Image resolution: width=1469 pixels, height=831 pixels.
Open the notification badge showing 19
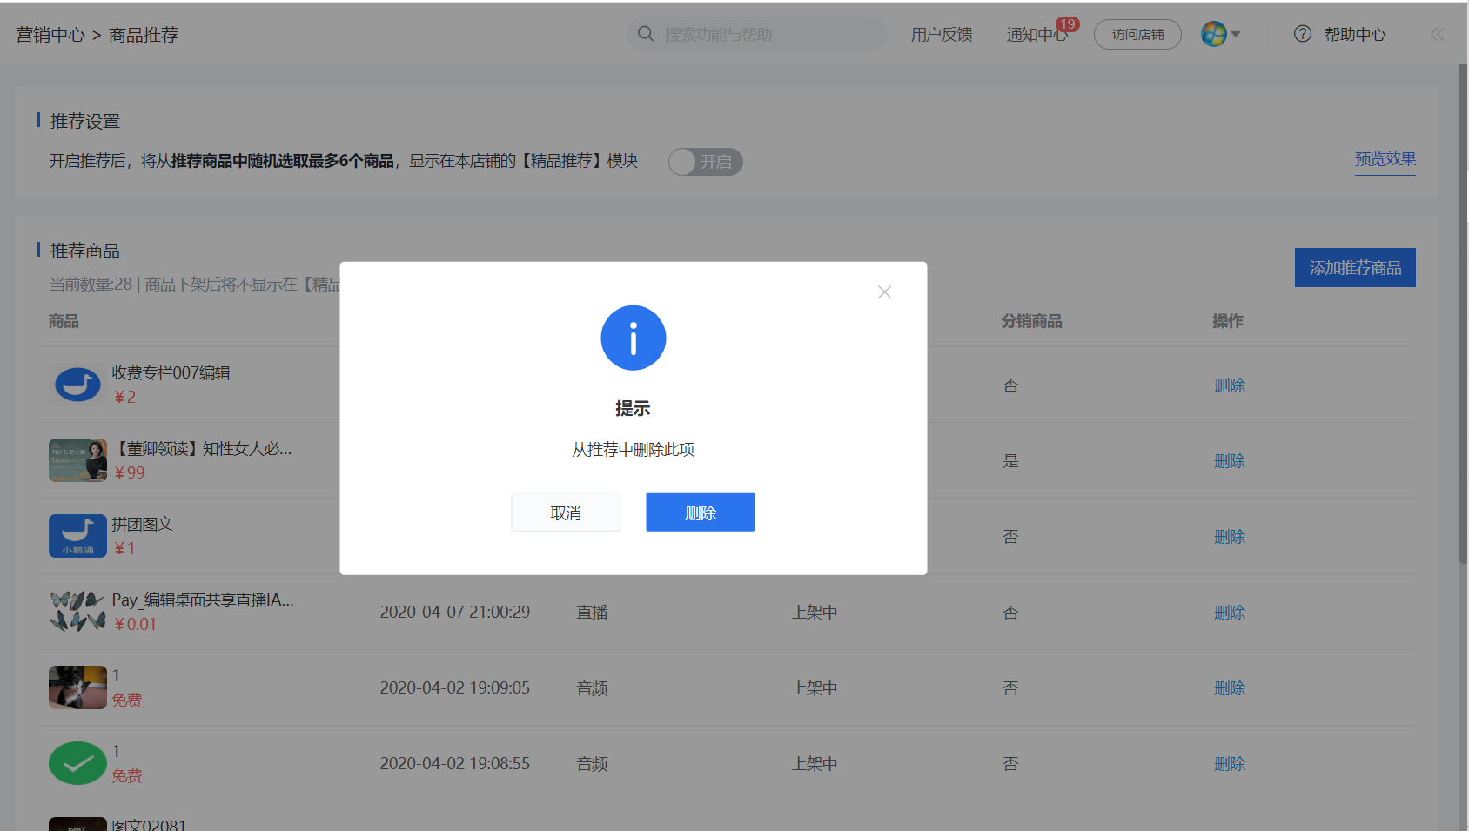(1068, 24)
